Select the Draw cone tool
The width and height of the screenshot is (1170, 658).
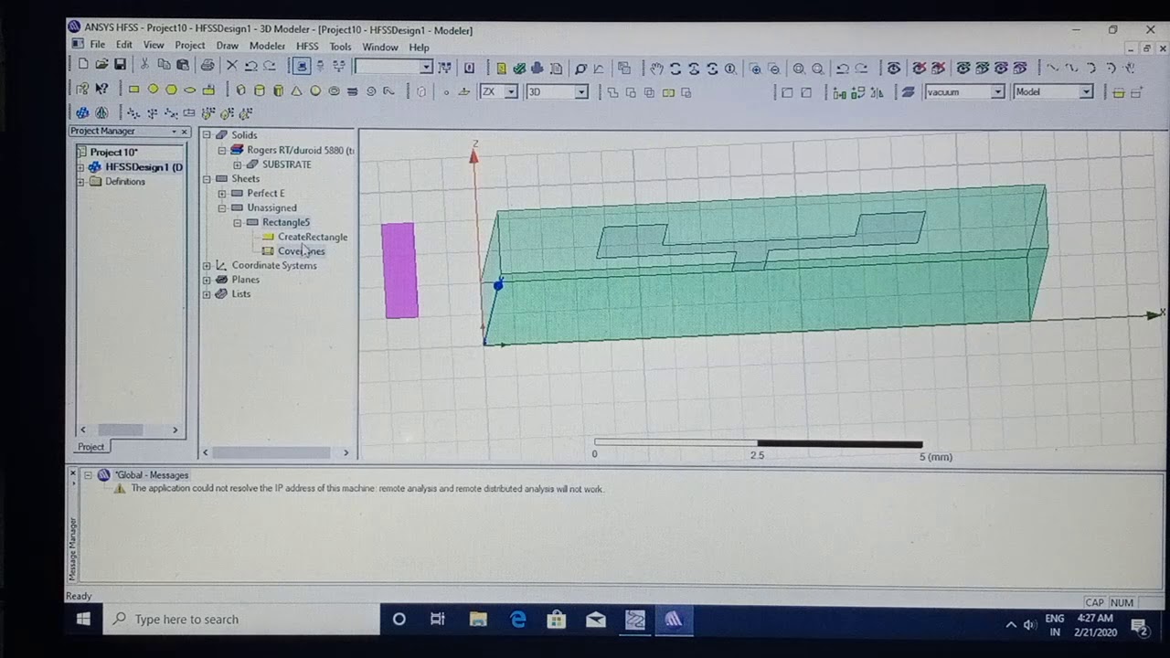296,90
